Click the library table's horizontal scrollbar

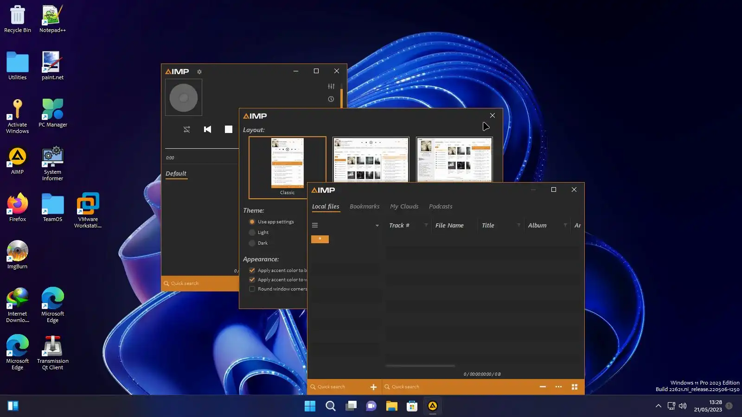420,366
